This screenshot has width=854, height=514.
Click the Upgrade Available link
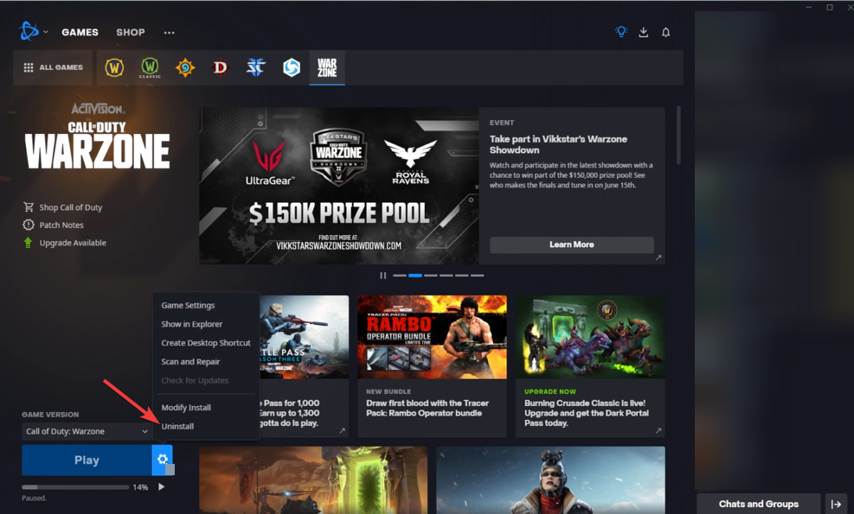73,243
